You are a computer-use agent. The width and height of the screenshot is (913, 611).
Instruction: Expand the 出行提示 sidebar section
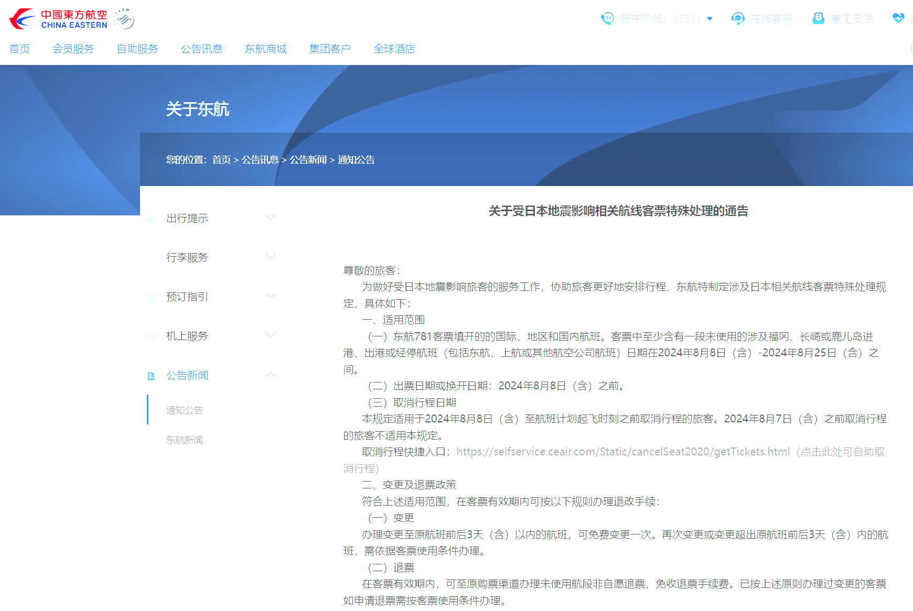[271, 217]
